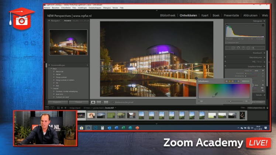Apply Helder preset
Image resolution: width=276 pixels, height=155 pixels.
[58, 74]
